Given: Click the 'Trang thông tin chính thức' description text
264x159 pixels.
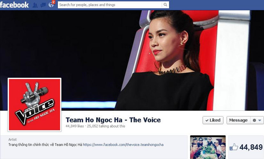Looking at the screenshot, I should tap(46, 145).
